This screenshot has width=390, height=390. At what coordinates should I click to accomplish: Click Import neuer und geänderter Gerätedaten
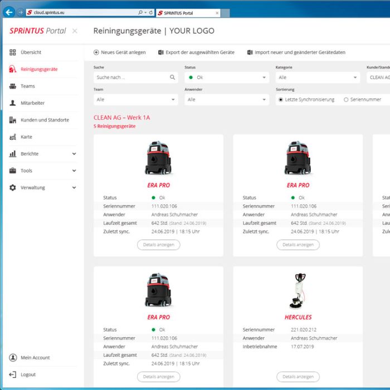[296, 52]
